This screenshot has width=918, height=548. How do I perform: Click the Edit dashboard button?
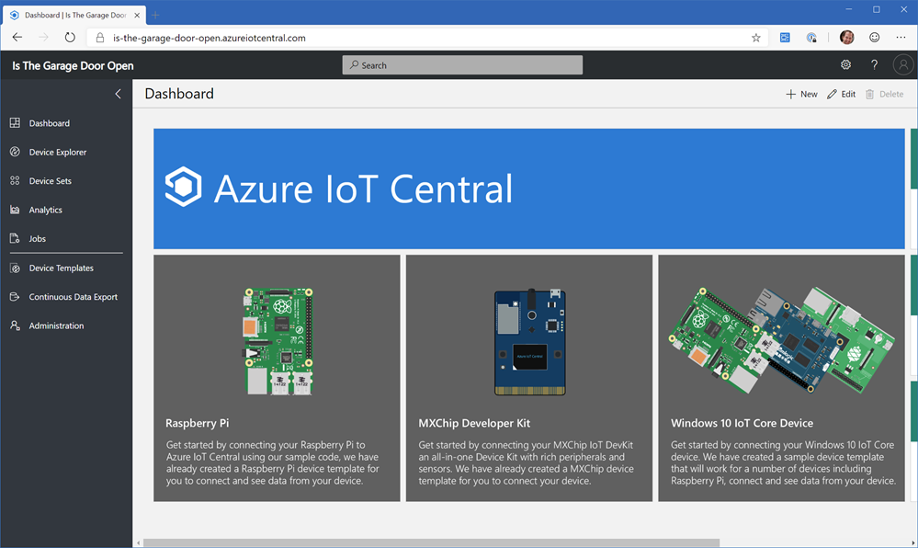[x=842, y=94]
